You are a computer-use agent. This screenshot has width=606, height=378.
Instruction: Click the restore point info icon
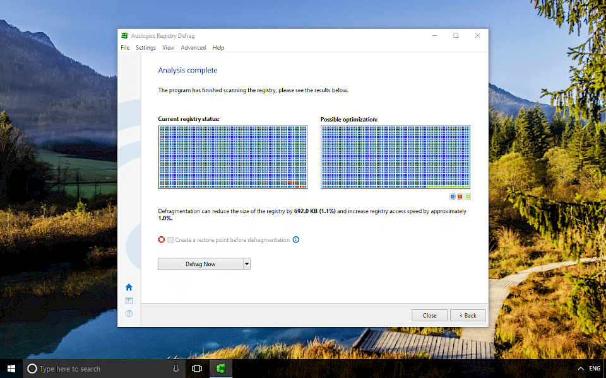pyautogui.click(x=296, y=239)
